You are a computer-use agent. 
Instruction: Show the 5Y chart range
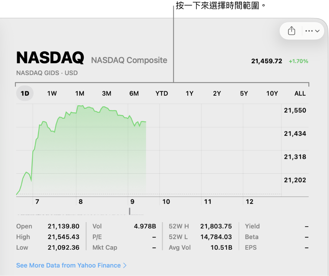point(244,94)
